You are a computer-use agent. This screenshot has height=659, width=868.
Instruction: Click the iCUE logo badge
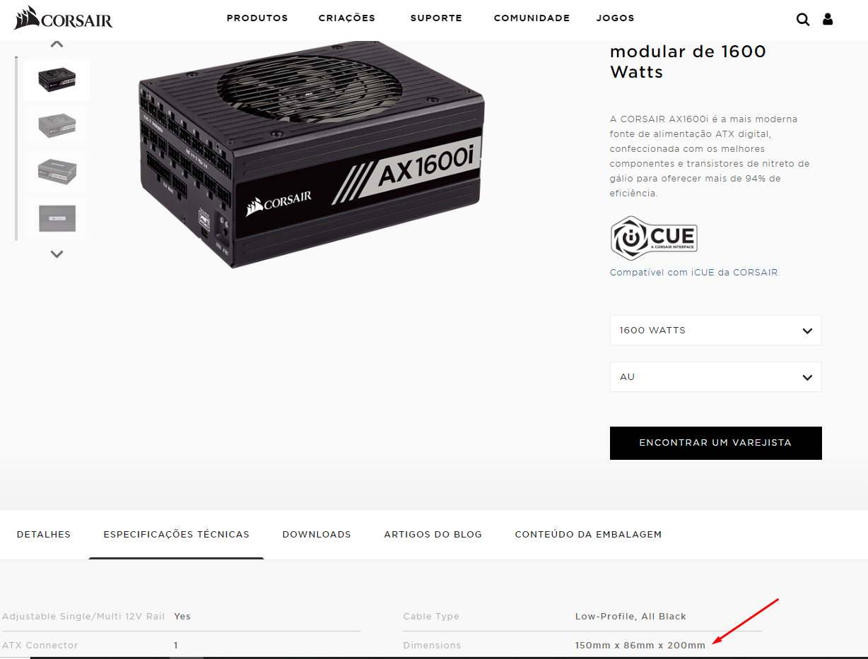654,239
